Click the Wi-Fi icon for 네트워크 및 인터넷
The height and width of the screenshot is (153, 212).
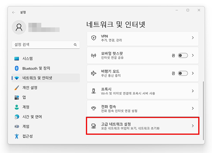click(17, 78)
